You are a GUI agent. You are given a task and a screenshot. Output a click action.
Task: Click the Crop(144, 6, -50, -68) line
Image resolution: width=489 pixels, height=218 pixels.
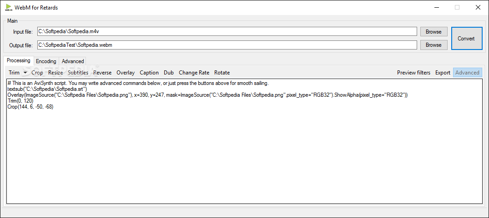tap(30, 107)
